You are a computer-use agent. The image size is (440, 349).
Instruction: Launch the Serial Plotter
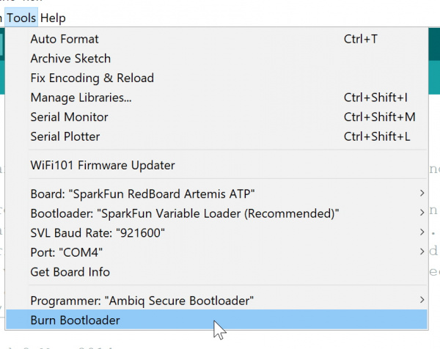click(216, 136)
